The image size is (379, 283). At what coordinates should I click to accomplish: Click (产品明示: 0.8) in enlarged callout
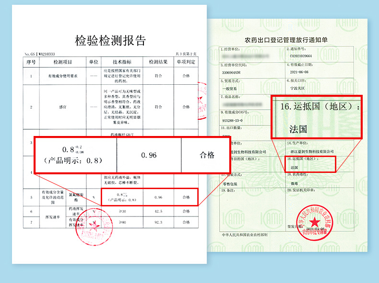pyautogui.click(x=73, y=160)
